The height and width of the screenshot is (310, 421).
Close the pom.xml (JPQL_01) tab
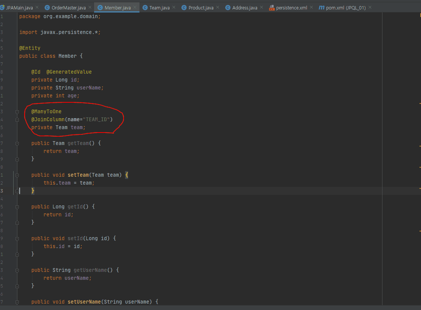point(370,7)
